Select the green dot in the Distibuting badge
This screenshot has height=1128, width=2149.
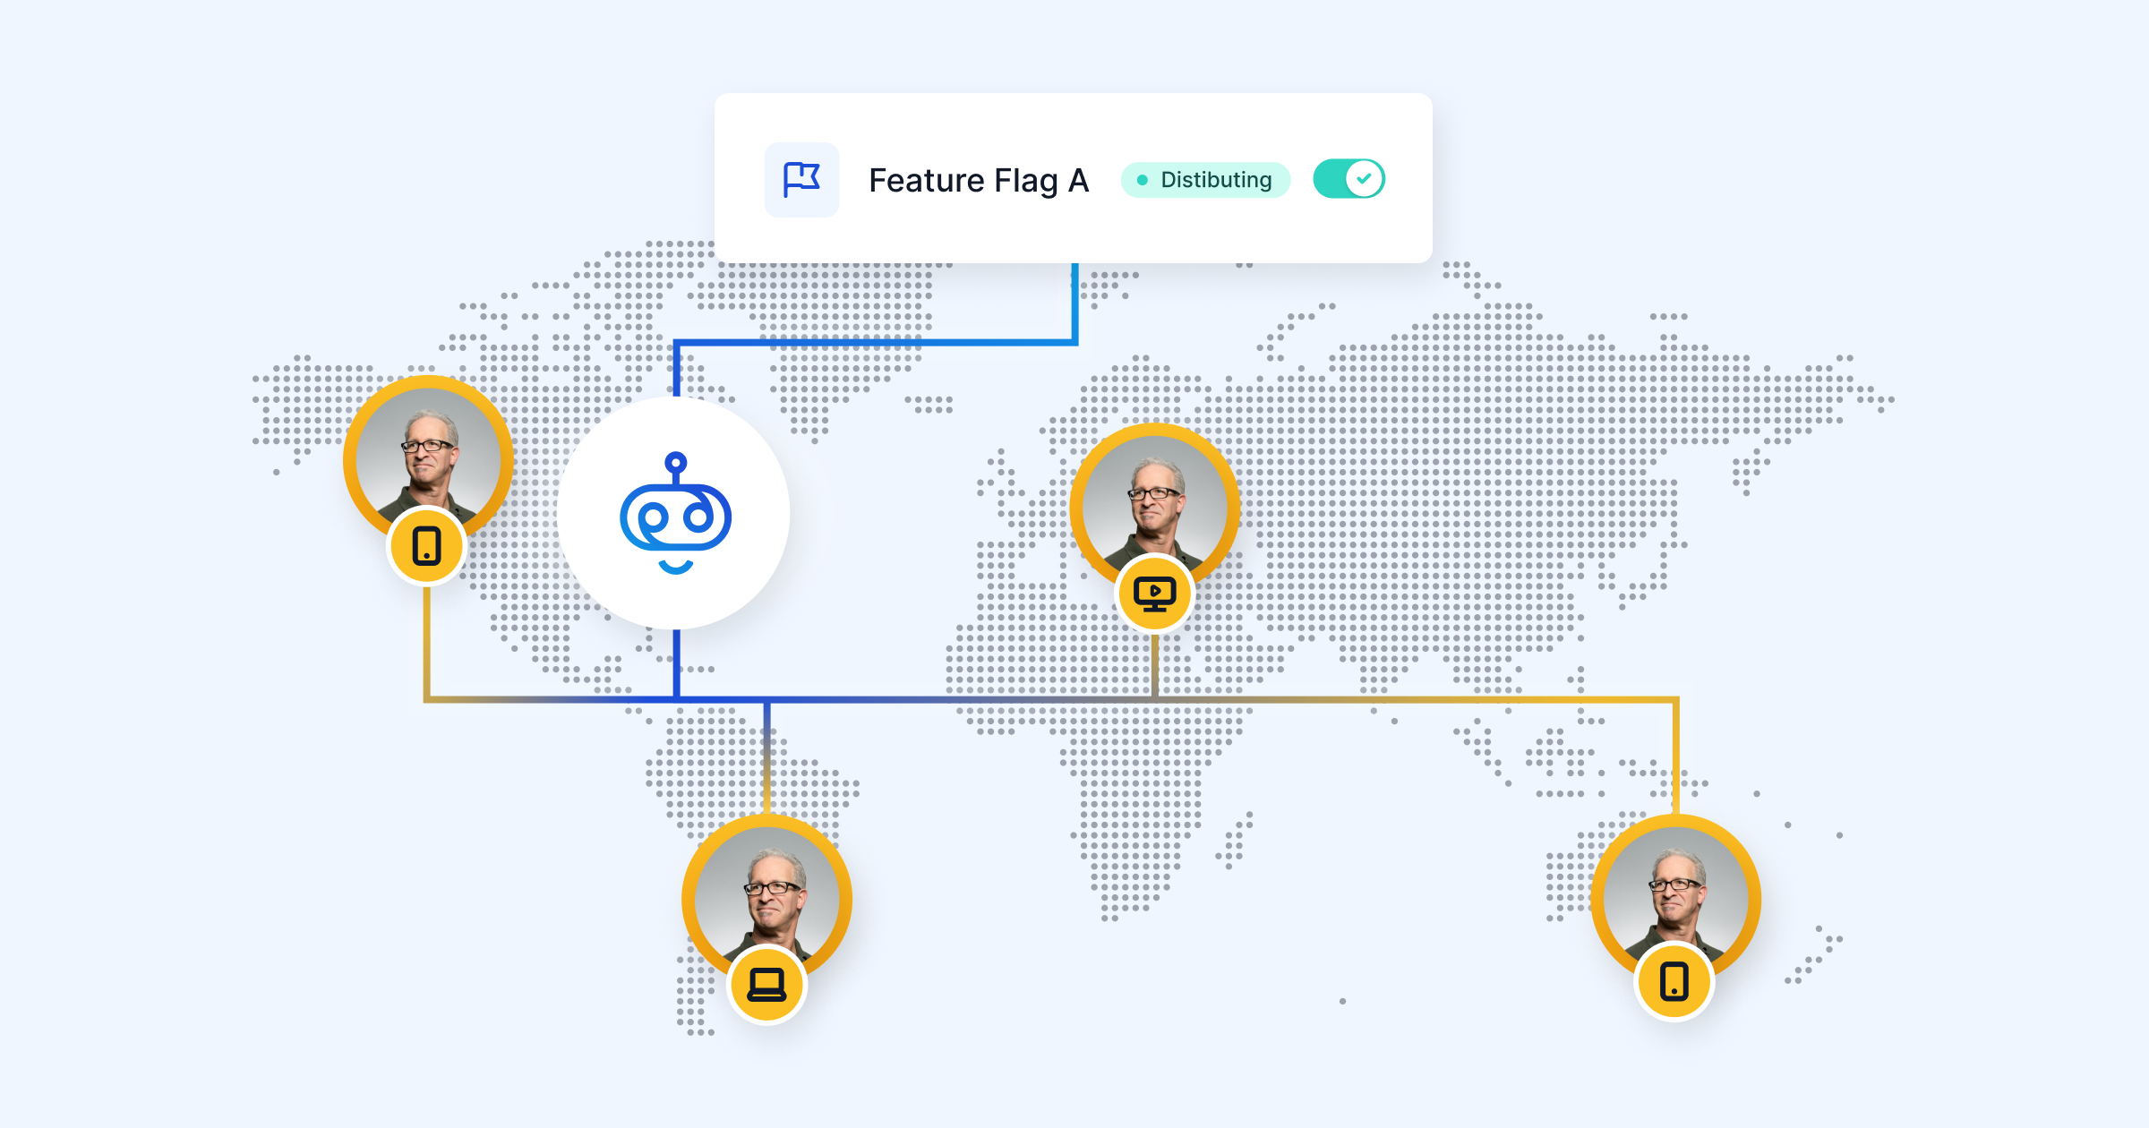click(1141, 180)
